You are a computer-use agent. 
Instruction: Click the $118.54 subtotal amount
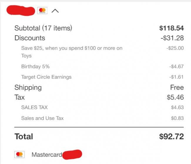coord(171,28)
